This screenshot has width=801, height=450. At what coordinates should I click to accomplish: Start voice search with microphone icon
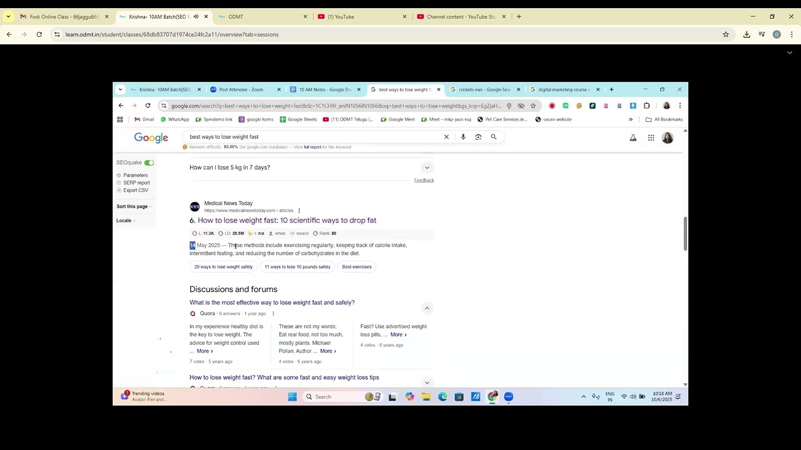[x=463, y=137]
